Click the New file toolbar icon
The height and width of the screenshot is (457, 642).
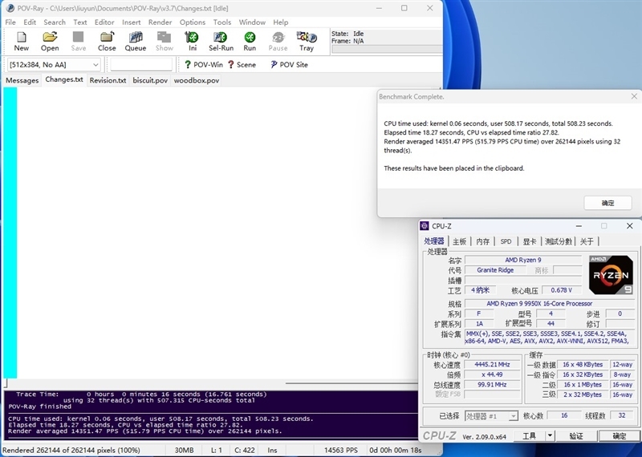[22, 41]
